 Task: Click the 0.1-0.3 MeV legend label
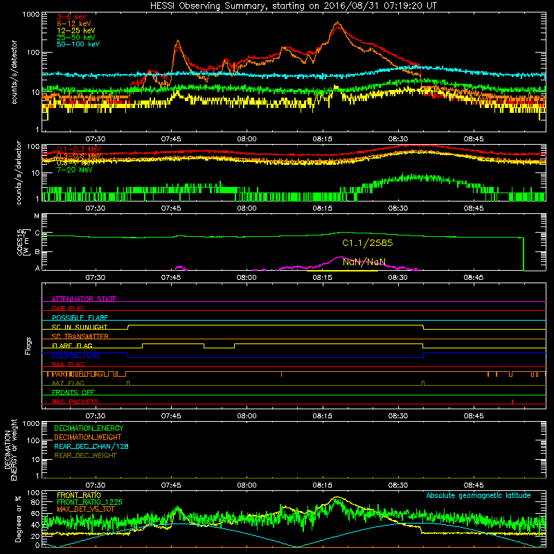79,149
